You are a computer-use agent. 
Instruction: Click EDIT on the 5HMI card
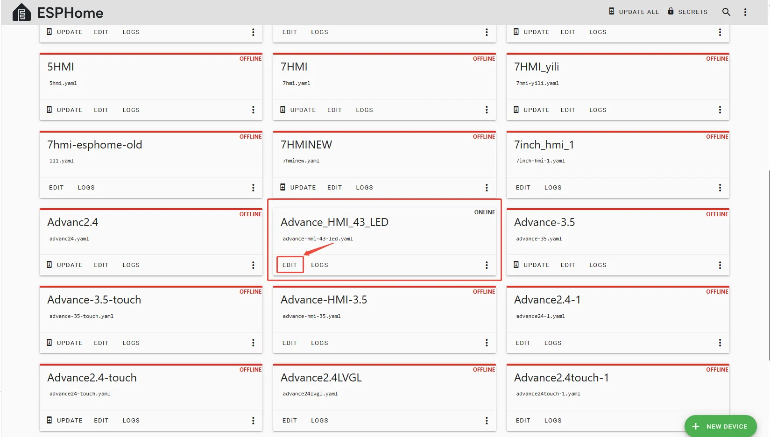[x=101, y=110]
